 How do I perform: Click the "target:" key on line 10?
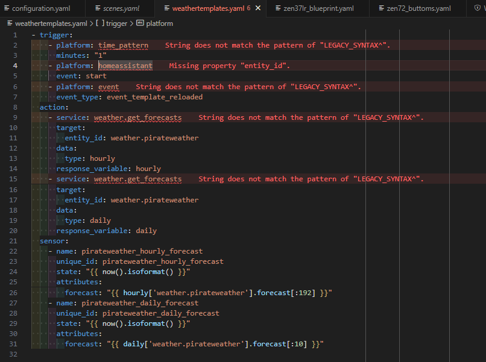(71, 128)
